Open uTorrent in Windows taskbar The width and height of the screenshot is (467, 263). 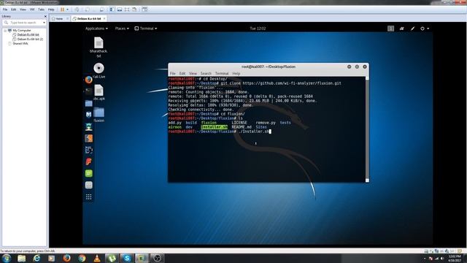112,258
